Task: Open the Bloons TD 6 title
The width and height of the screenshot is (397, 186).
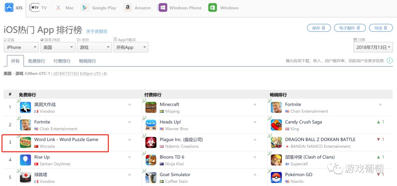Action: click(x=172, y=157)
